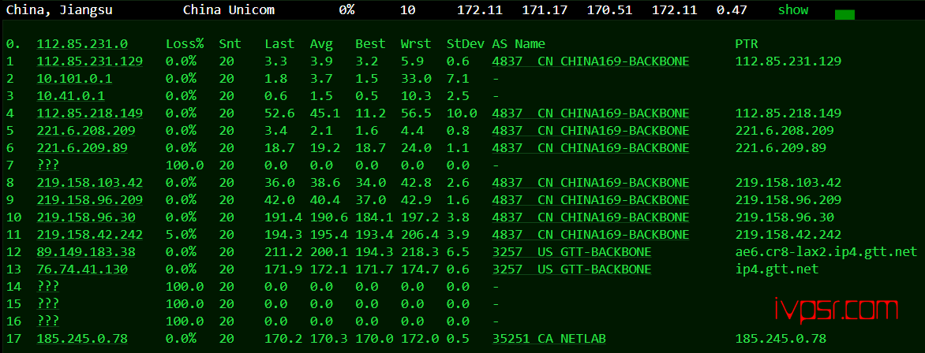Click the 'China Unicom' ISP text
The width and height of the screenshot is (925, 353).
pyautogui.click(x=228, y=10)
